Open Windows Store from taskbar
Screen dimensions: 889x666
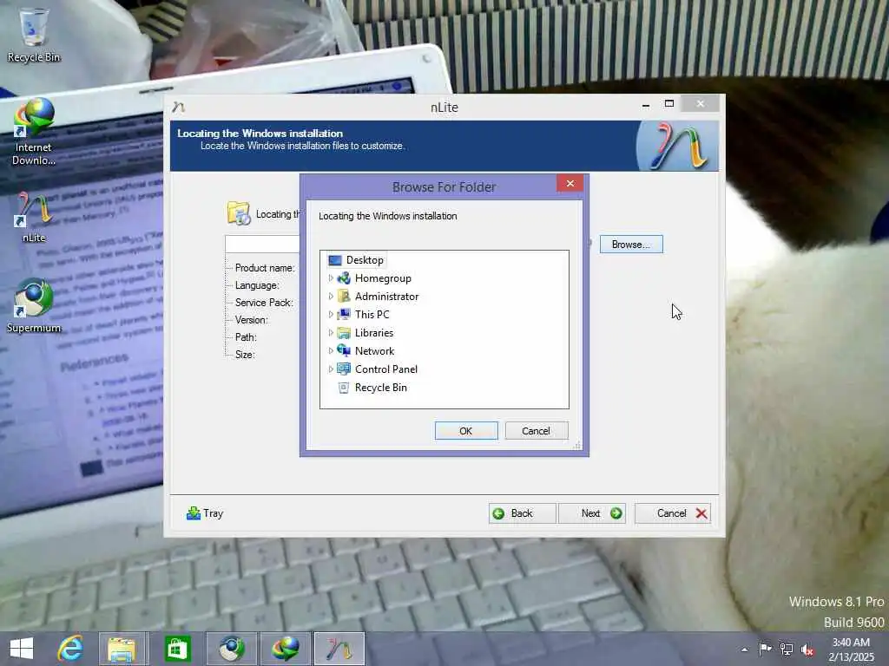177,649
